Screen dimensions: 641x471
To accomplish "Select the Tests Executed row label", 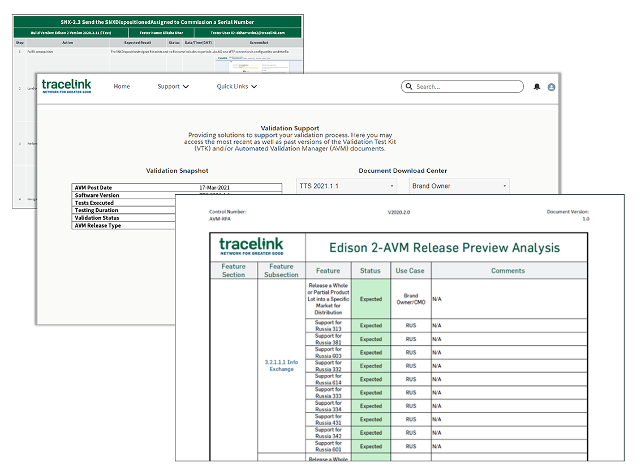I will click(94, 203).
